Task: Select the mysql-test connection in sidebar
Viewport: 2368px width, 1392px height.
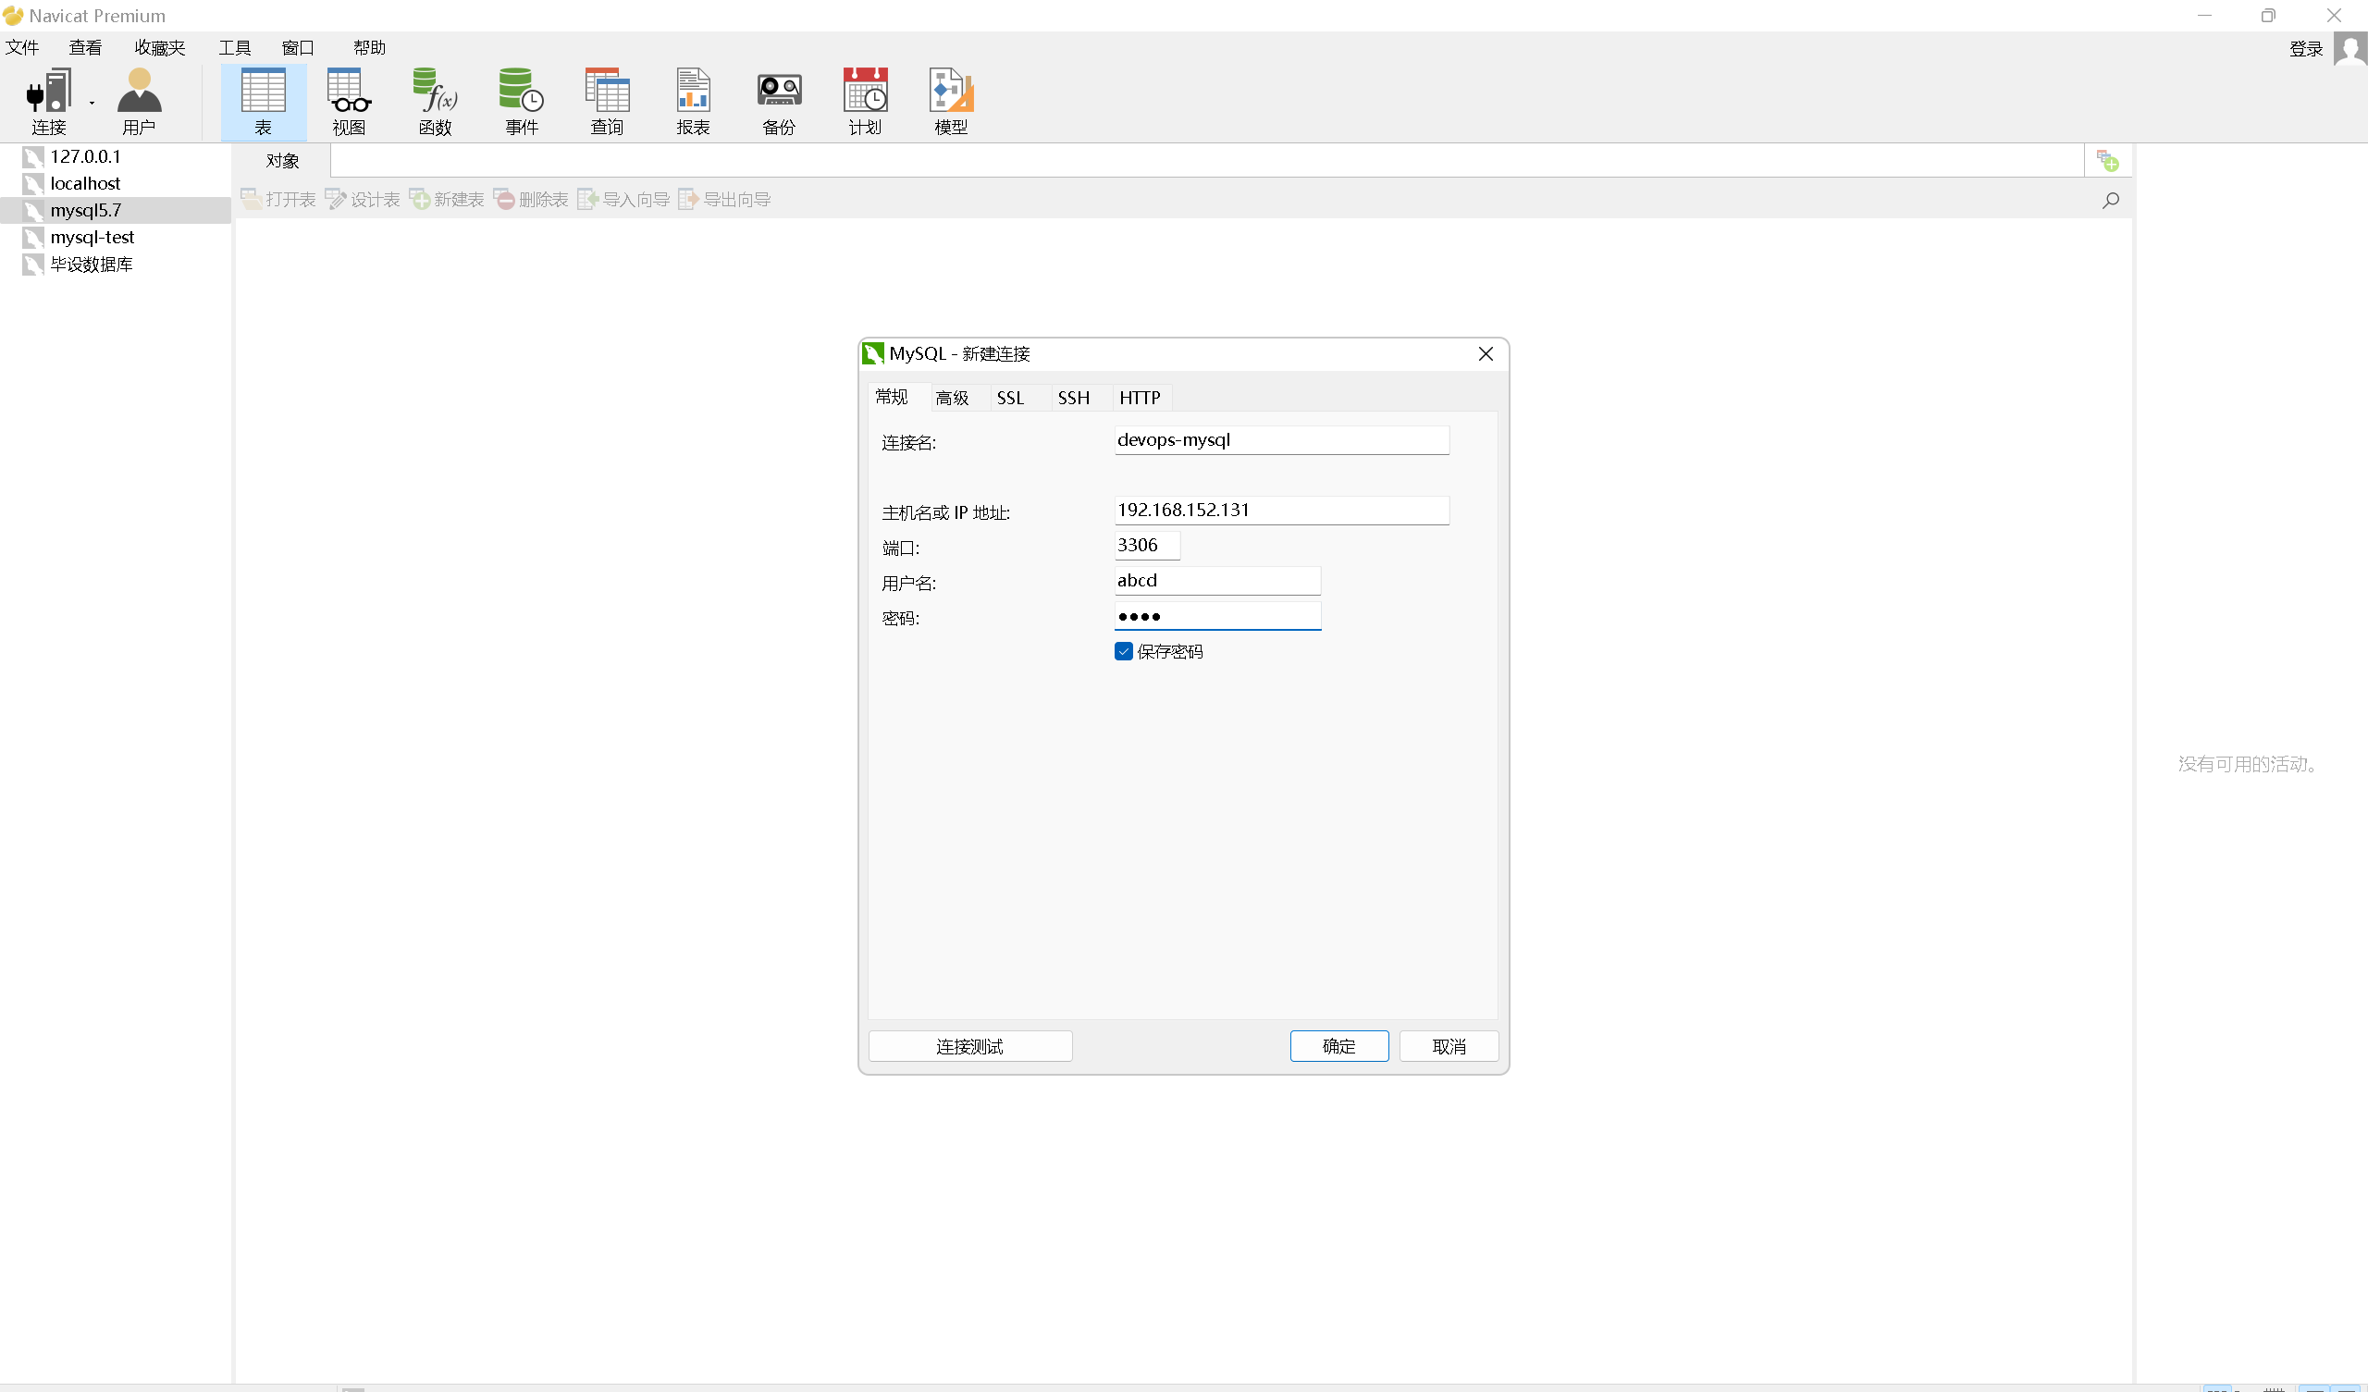Action: pyautogui.click(x=116, y=237)
